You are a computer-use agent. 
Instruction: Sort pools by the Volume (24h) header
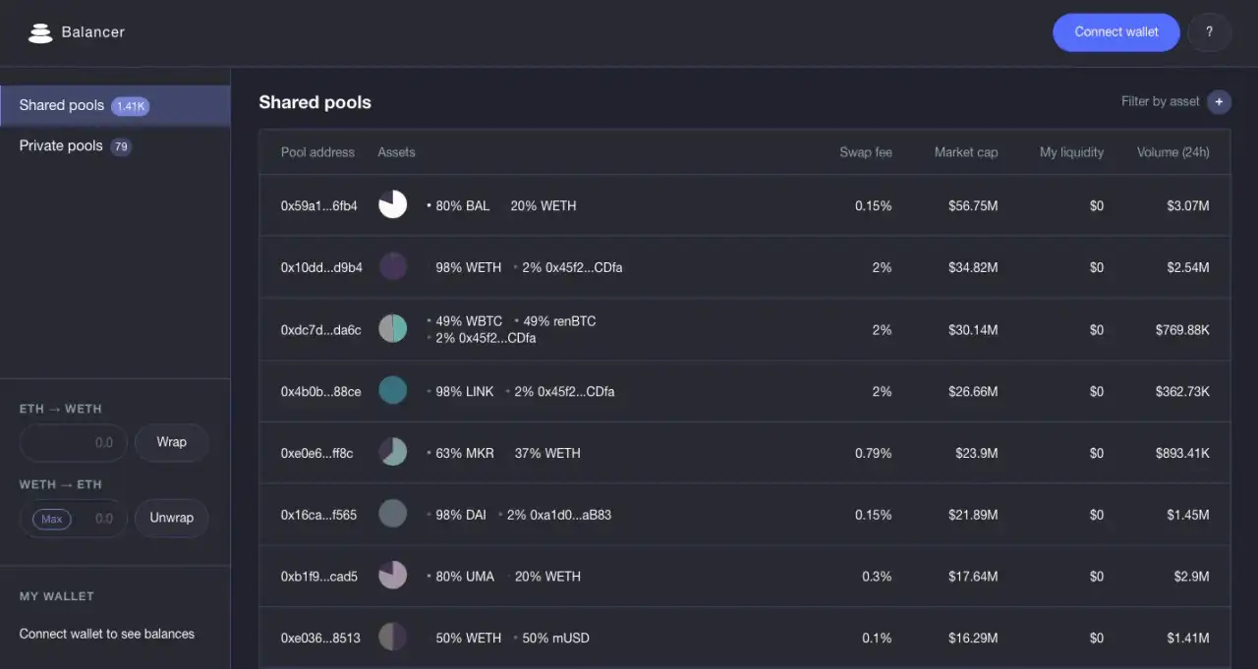[x=1172, y=152]
